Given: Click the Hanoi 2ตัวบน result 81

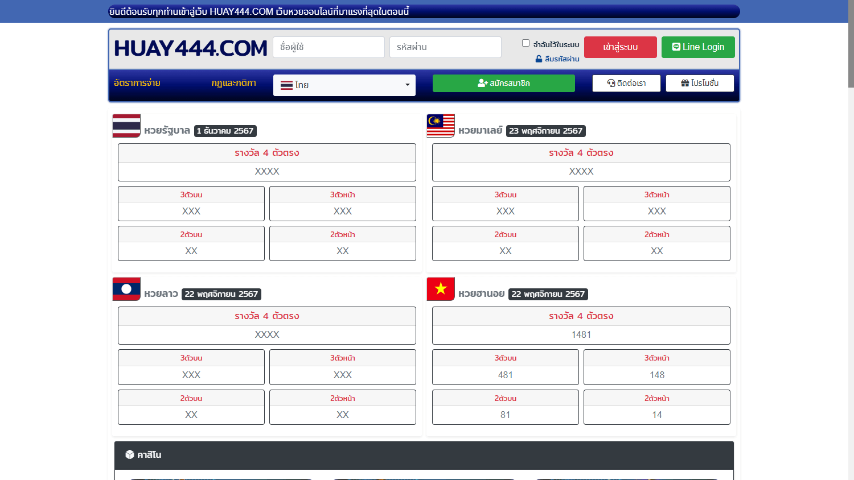Looking at the screenshot, I should tap(506, 415).
